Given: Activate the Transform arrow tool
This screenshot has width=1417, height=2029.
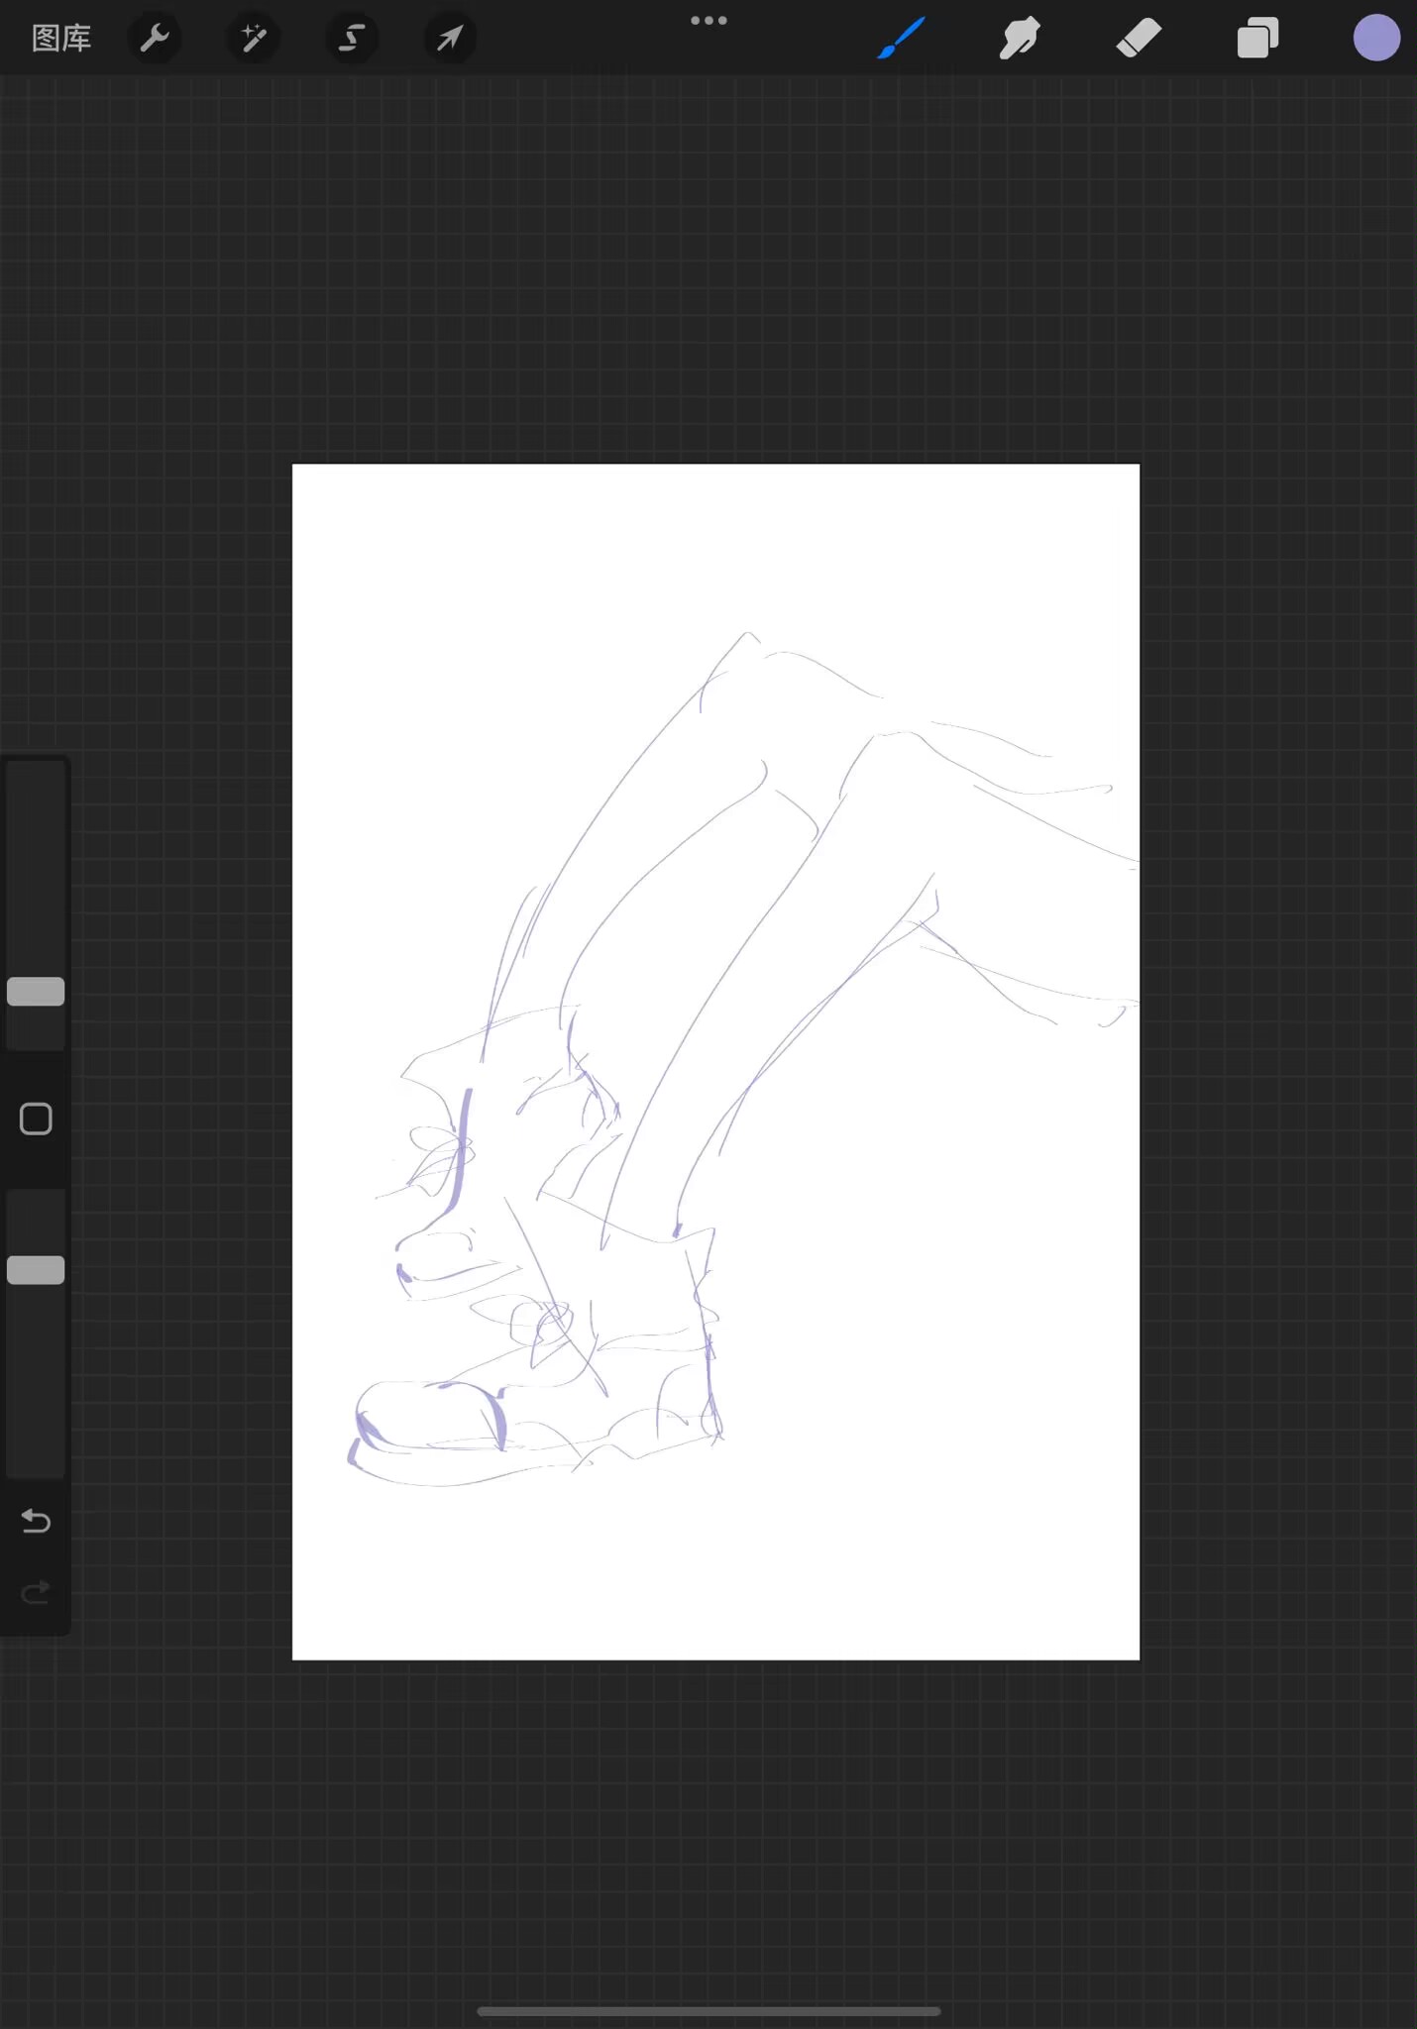Looking at the screenshot, I should [451, 39].
